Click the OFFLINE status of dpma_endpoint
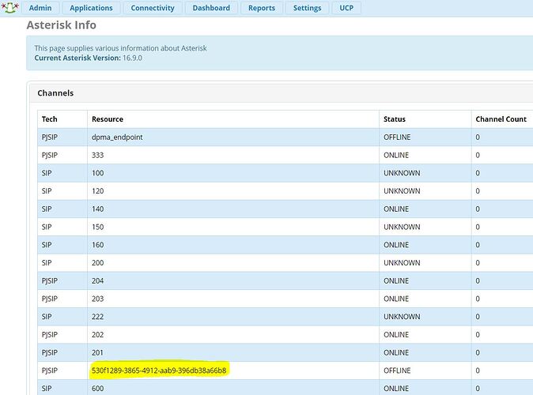Image resolution: width=533 pixels, height=395 pixels. [x=397, y=137]
